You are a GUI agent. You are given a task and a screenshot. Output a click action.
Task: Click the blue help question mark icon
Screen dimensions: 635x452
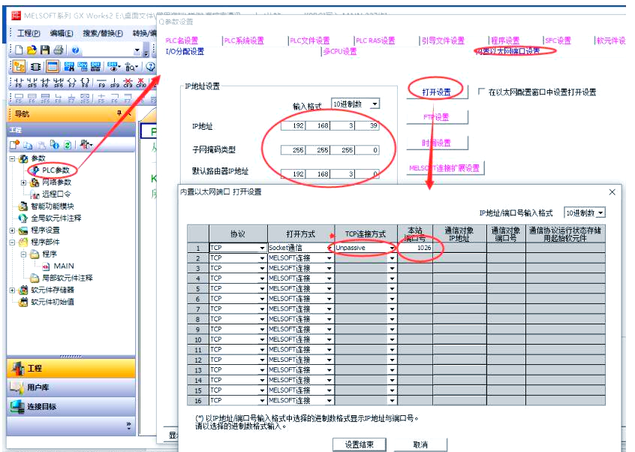tap(75, 50)
